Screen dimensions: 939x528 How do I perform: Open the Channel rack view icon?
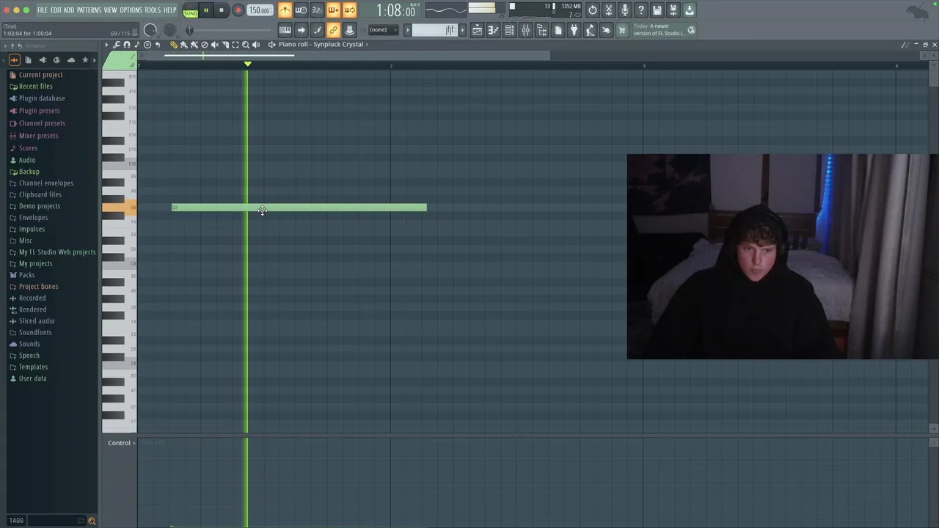click(509, 30)
